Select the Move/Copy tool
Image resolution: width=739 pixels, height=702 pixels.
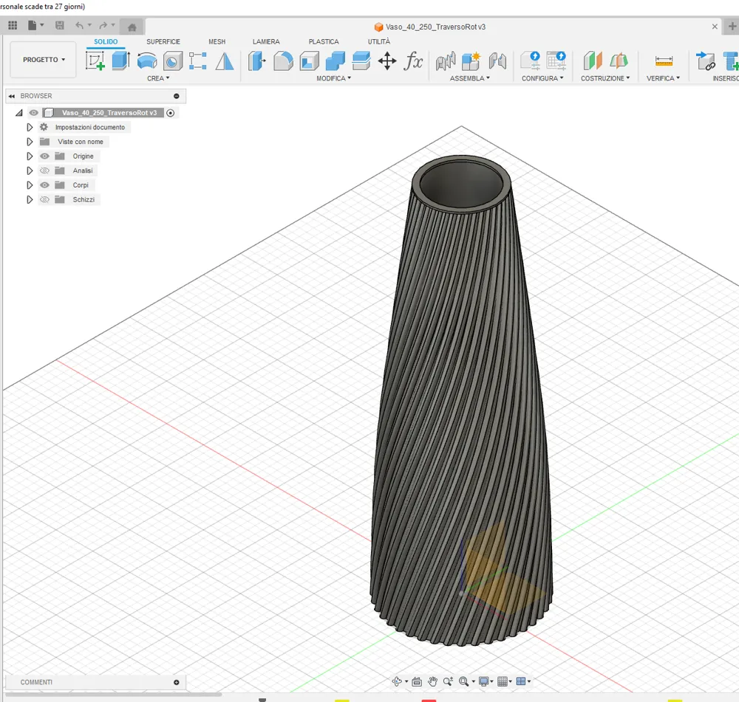point(387,61)
